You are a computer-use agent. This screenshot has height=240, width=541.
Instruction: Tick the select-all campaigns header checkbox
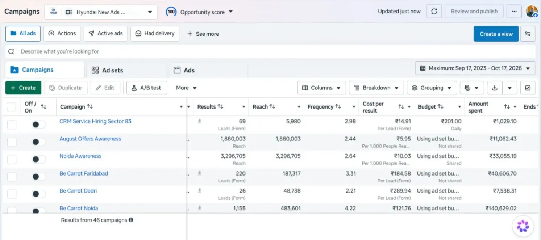pos(12,107)
